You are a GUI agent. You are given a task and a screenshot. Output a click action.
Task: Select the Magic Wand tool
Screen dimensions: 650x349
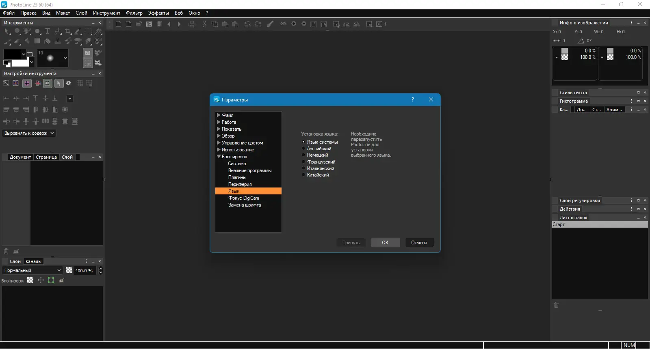point(98,31)
